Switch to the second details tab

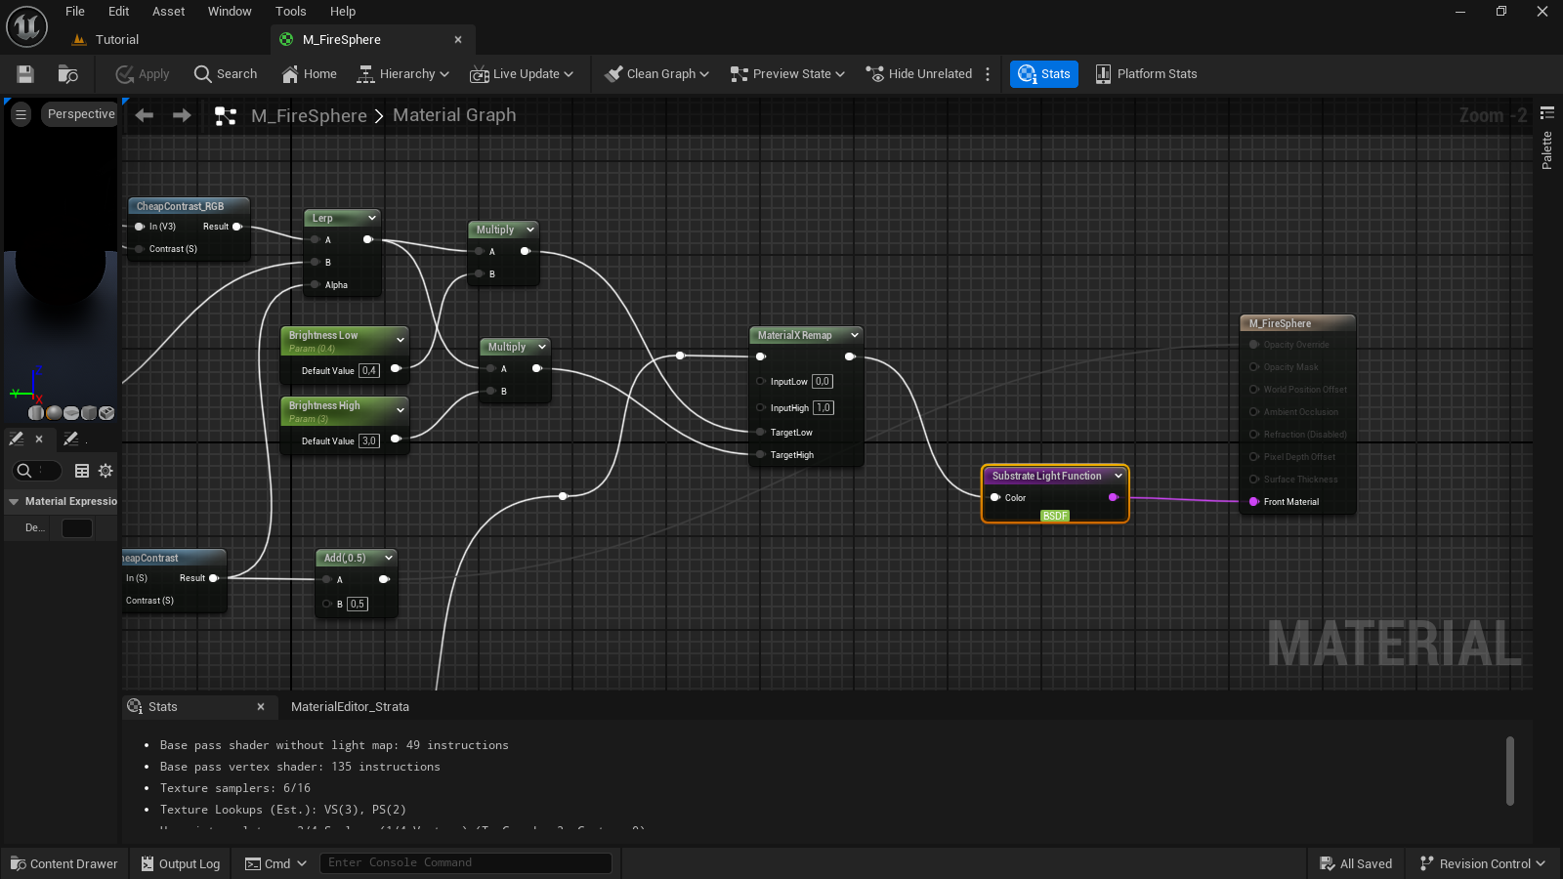click(x=71, y=439)
